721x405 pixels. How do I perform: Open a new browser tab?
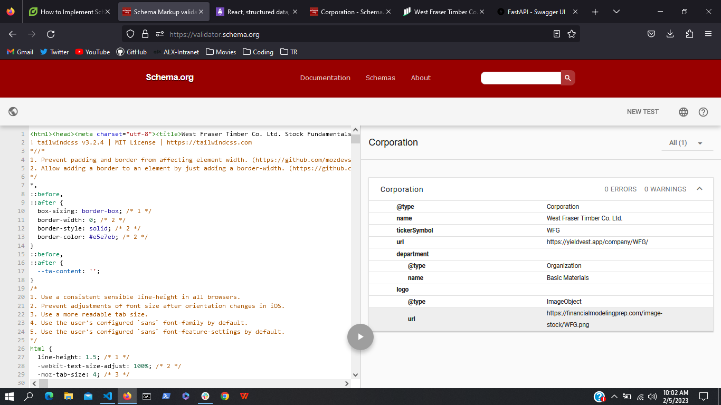[595, 12]
